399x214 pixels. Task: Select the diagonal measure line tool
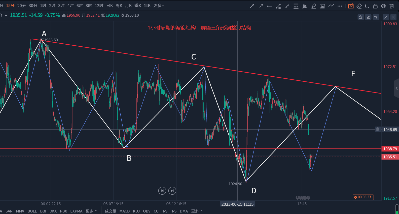(x=287, y=6)
